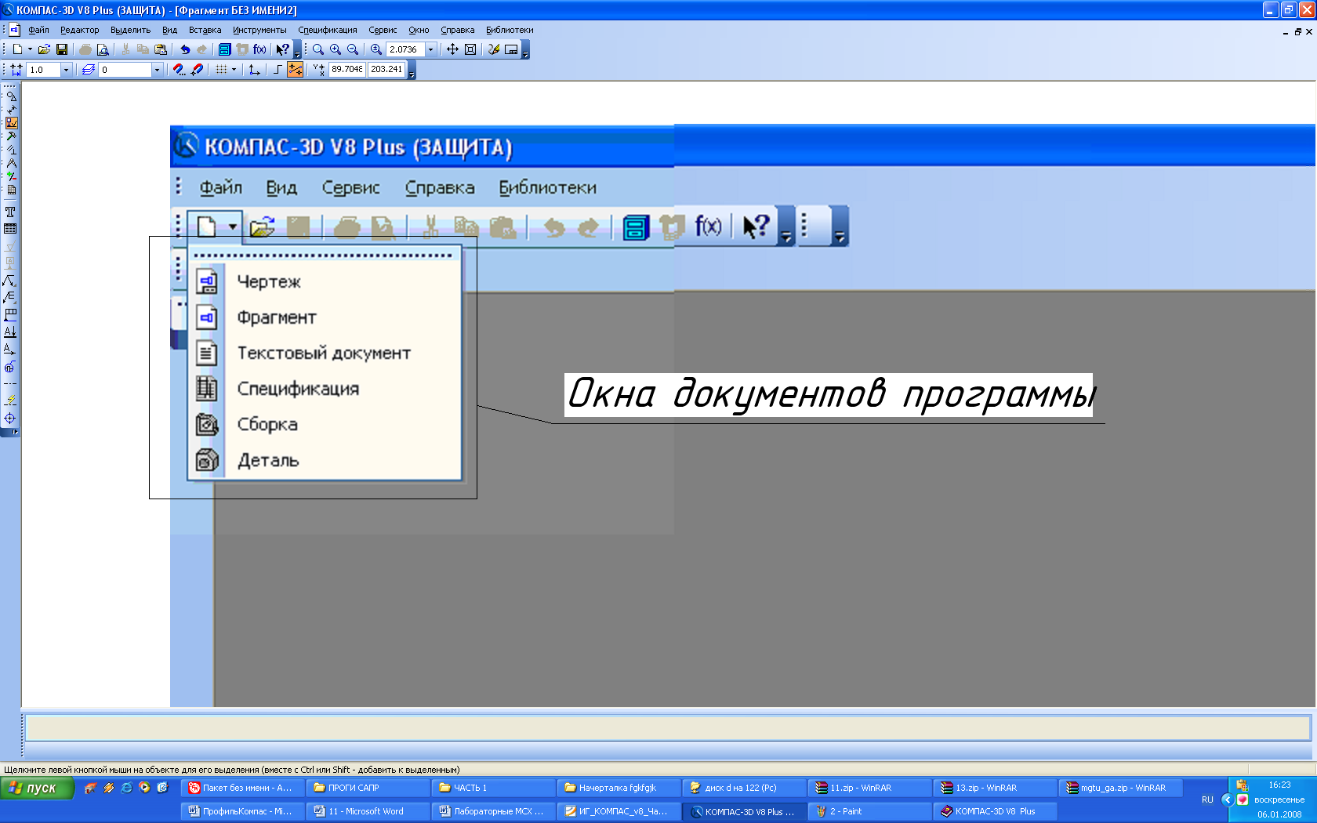Click the zoom value field 2.0736

[x=405, y=49]
